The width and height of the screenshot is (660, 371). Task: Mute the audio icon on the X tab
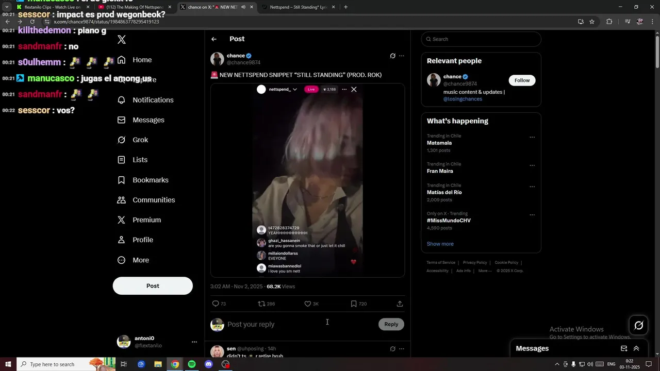(x=243, y=7)
